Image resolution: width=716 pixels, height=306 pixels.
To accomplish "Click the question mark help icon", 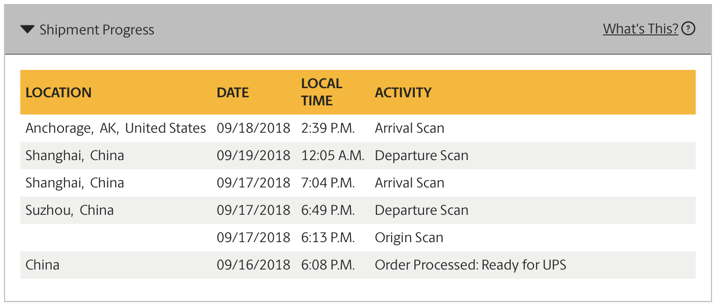I will [x=688, y=29].
